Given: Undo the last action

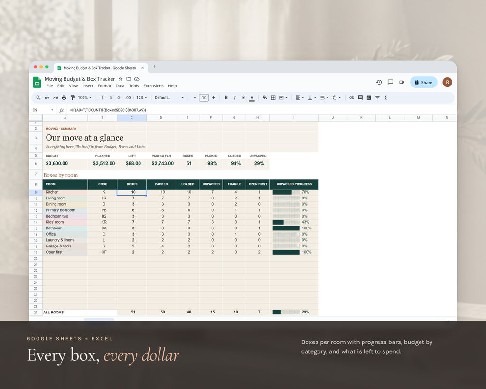Looking at the screenshot, I should [47, 98].
